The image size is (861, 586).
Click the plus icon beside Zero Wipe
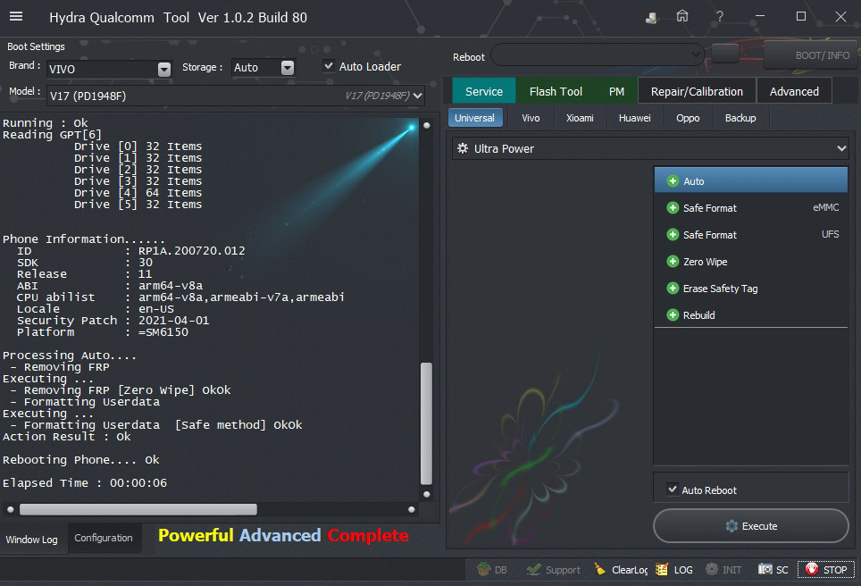[673, 262]
